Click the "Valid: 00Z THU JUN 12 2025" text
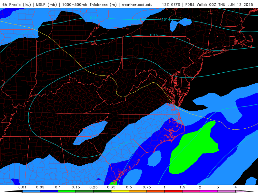 pyautogui.click(x=225, y=5)
